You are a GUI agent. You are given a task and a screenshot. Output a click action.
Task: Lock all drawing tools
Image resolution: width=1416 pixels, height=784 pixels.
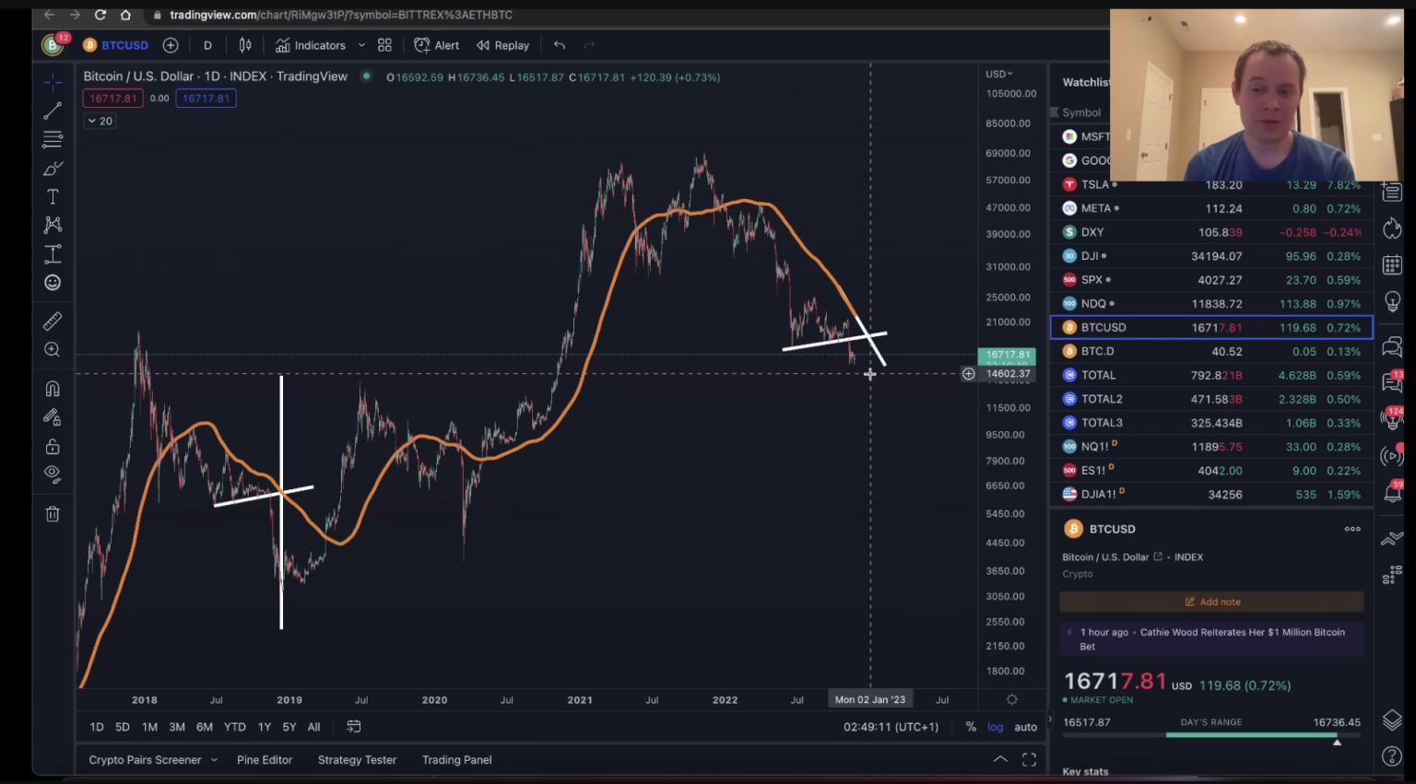53,447
